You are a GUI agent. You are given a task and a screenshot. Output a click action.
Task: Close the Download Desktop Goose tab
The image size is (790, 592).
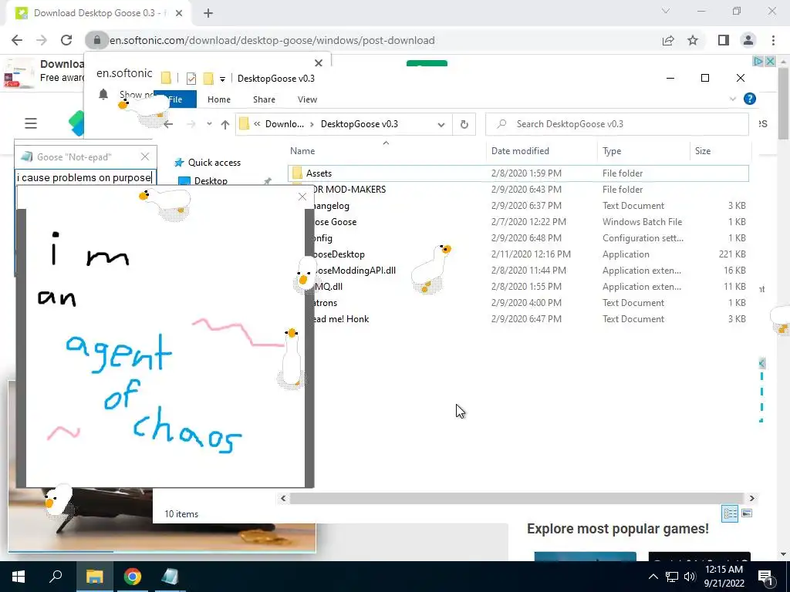click(179, 13)
